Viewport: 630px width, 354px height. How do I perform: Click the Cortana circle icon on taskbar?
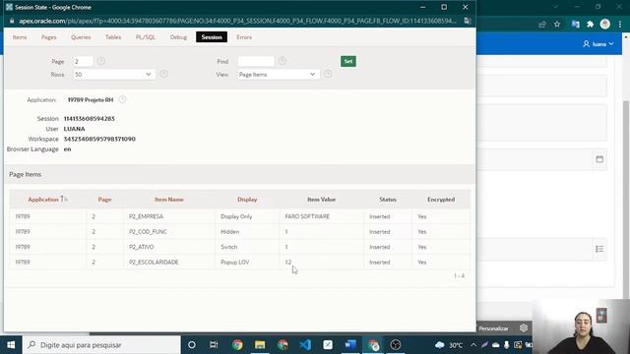(192, 345)
